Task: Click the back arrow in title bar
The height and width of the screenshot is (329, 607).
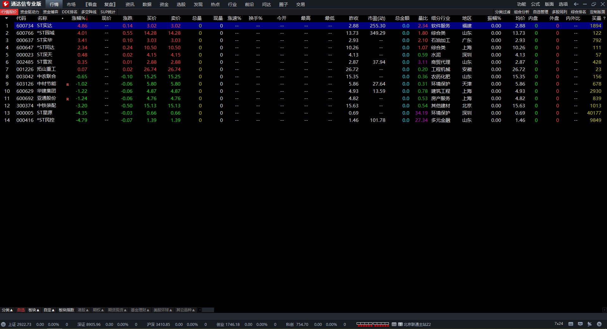Action: (576, 4)
